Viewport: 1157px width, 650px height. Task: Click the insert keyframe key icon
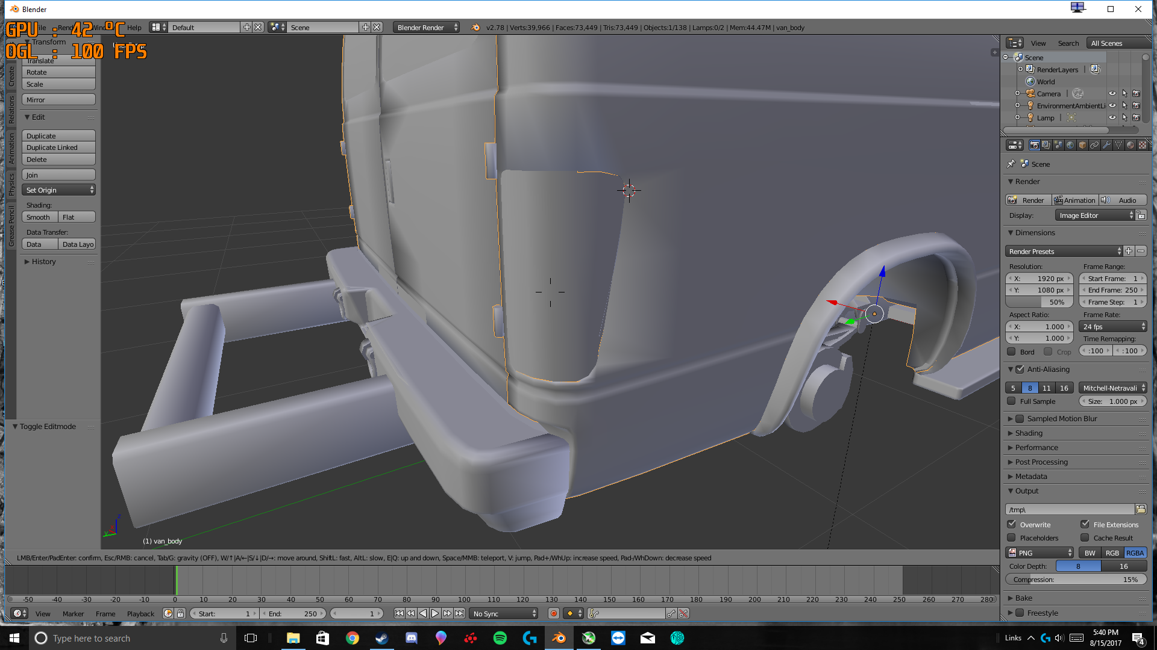pos(671,613)
